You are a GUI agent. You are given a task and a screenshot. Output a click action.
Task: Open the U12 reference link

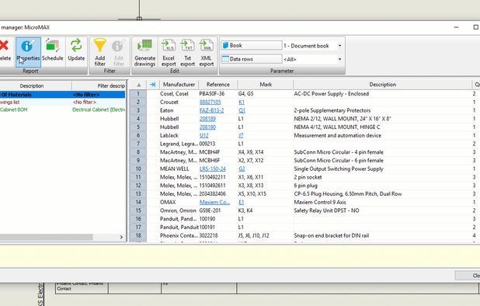[x=203, y=136]
